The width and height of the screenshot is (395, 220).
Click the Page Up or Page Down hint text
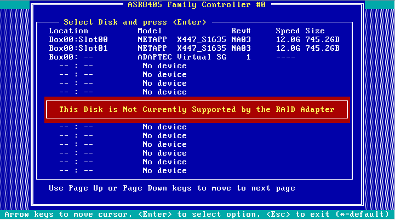[x=172, y=188]
